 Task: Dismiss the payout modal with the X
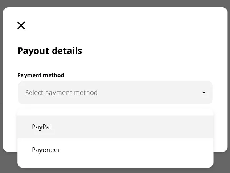(21, 26)
